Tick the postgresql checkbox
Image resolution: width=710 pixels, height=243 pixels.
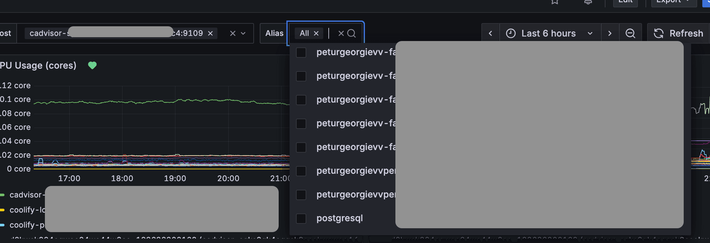tap(301, 219)
